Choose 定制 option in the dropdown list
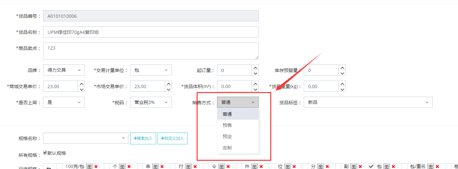The height and width of the screenshot is (169, 458). 227,148
